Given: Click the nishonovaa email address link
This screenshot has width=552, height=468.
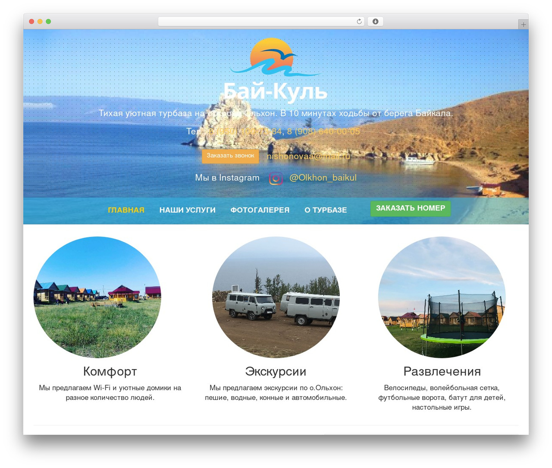Looking at the screenshot, I should (x=308, y=156).
